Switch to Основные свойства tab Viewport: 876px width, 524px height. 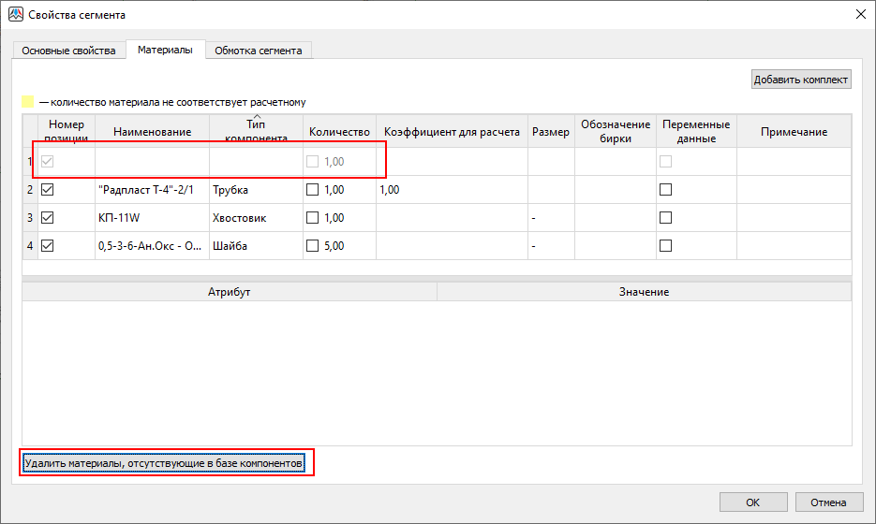tap(68, 51)
